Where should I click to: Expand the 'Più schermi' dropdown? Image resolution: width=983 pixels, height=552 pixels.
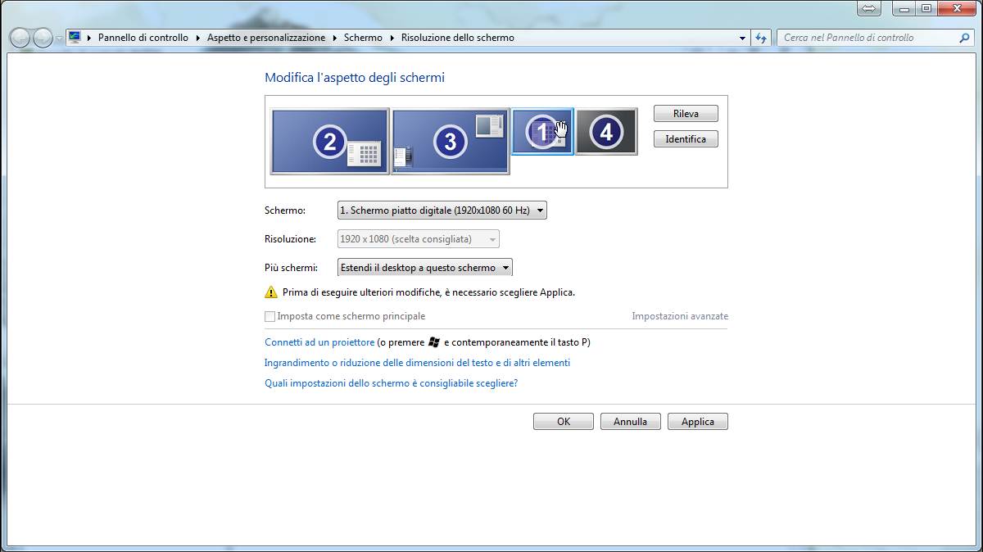[424, 268]
